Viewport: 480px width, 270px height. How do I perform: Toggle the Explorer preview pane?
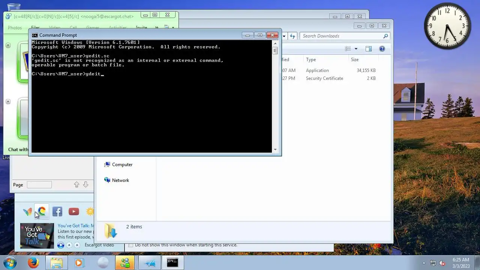(369, 49)
